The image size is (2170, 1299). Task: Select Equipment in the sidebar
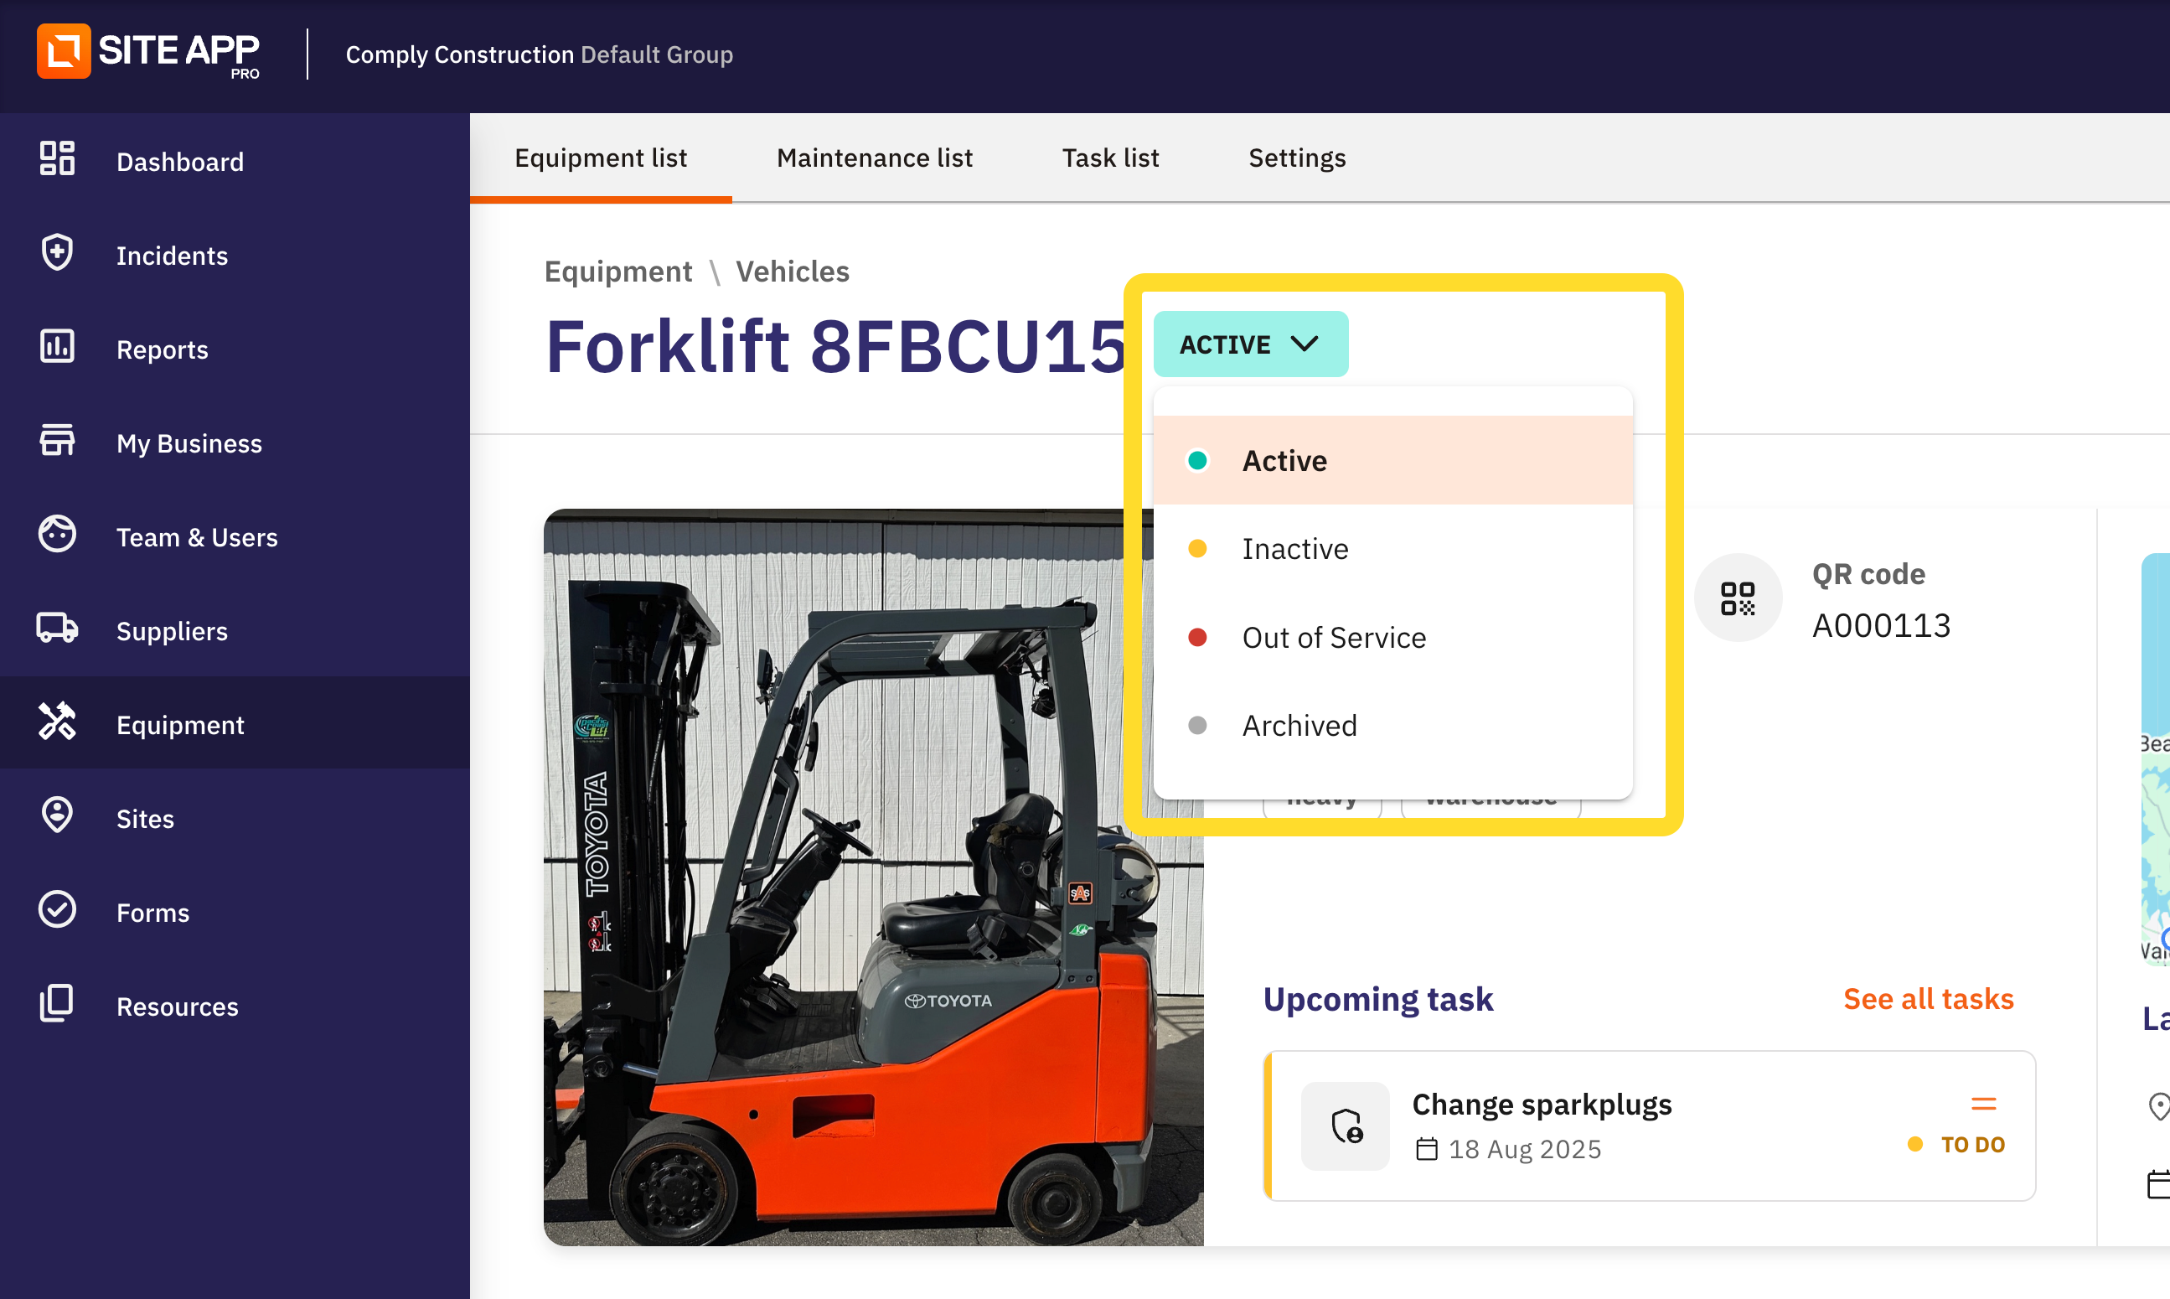coord(235,723)
